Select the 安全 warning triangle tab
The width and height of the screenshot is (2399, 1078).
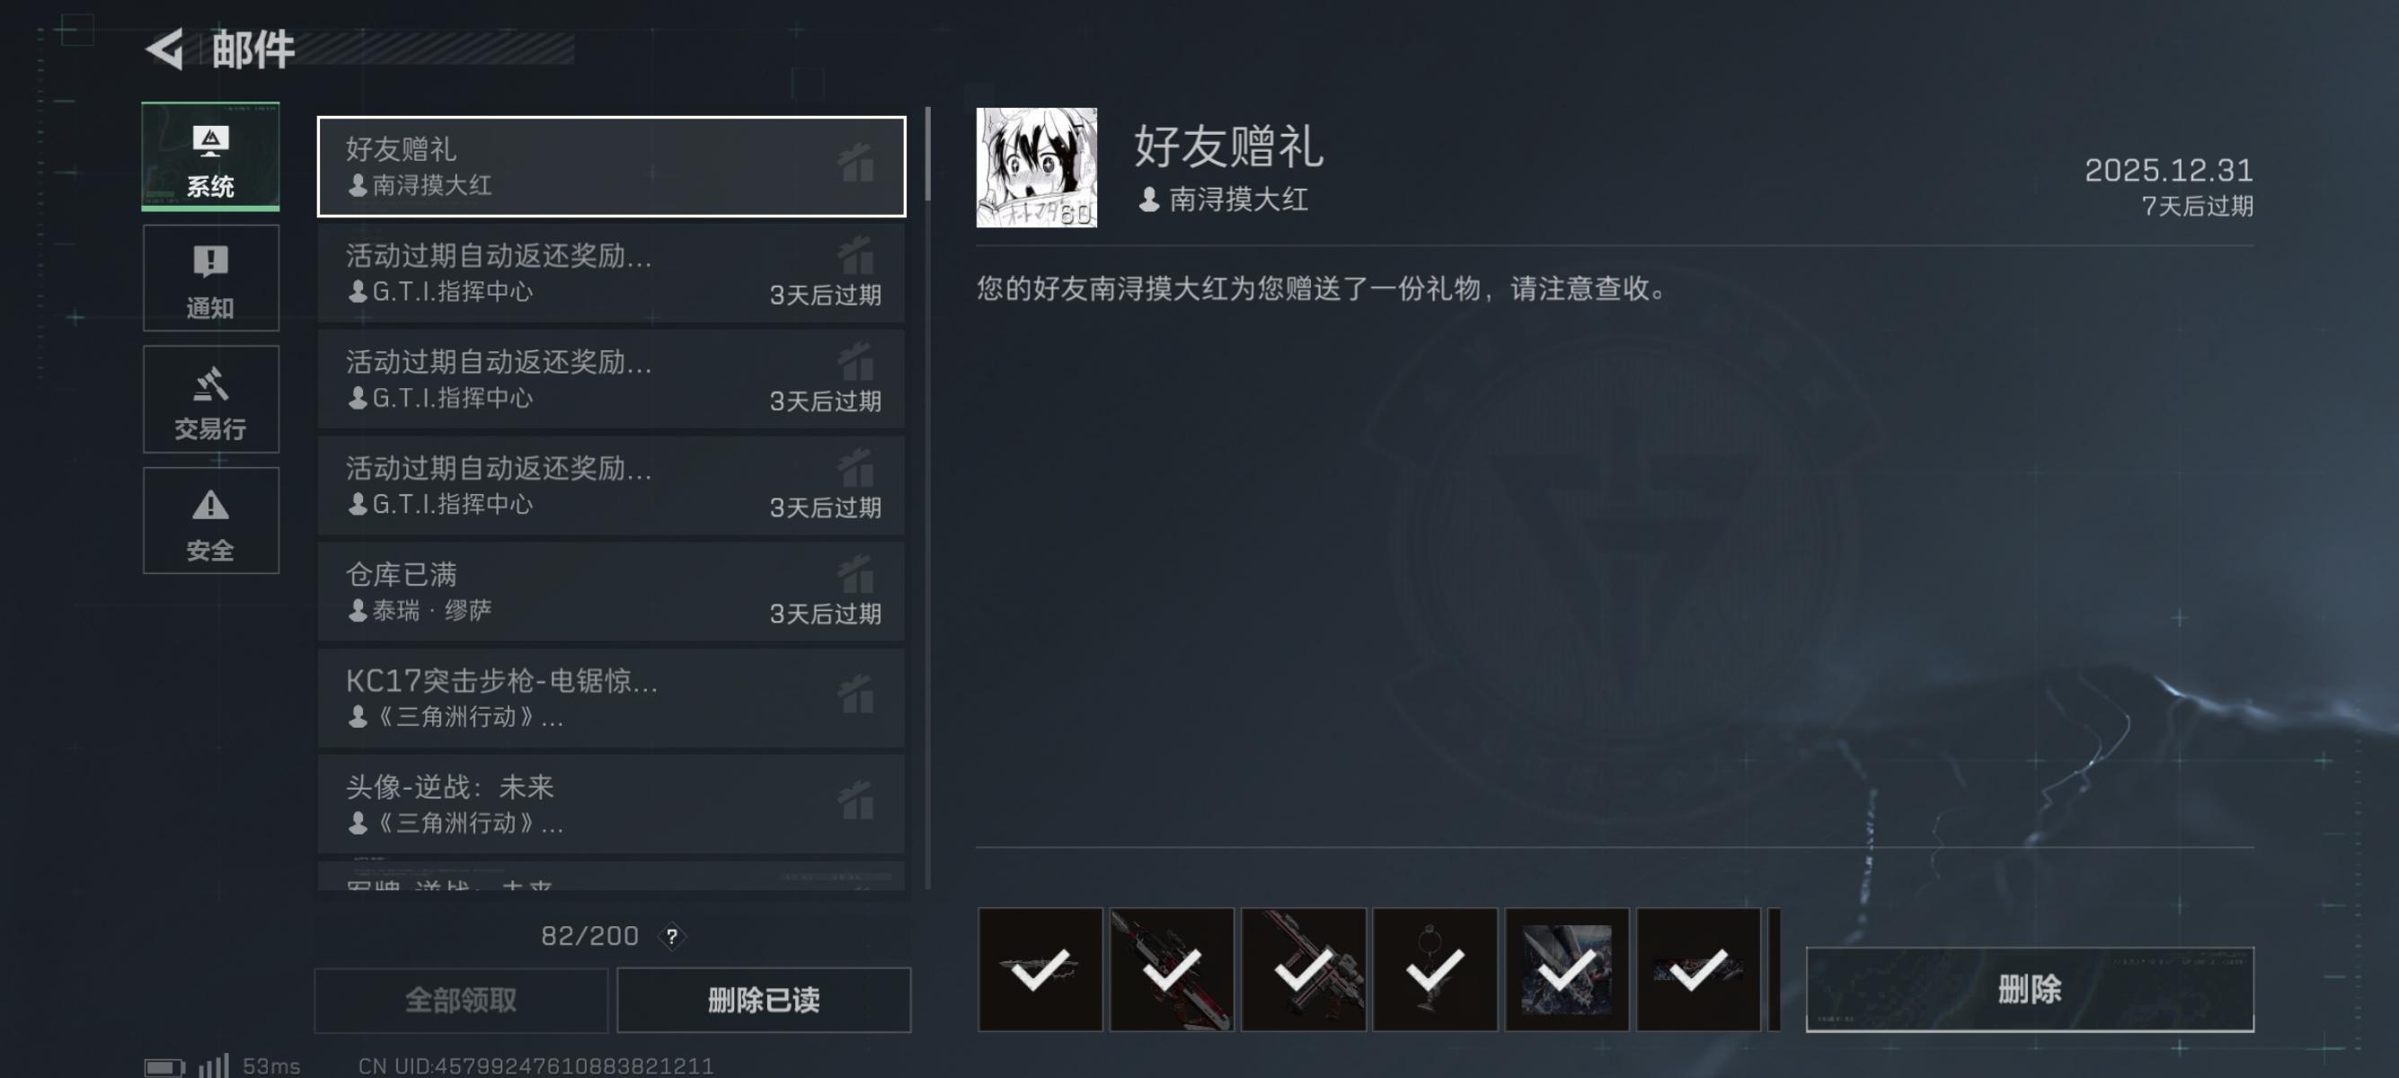coord(210,520)
